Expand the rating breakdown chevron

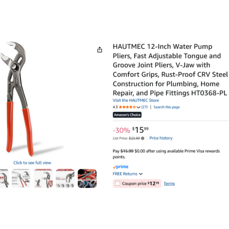(x=138, y=107)
